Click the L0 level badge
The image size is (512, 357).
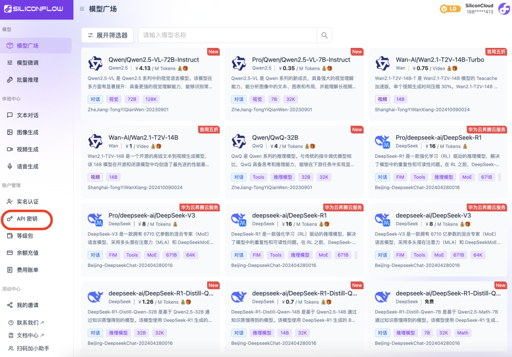pyautogui.click(x=449, y=9)
